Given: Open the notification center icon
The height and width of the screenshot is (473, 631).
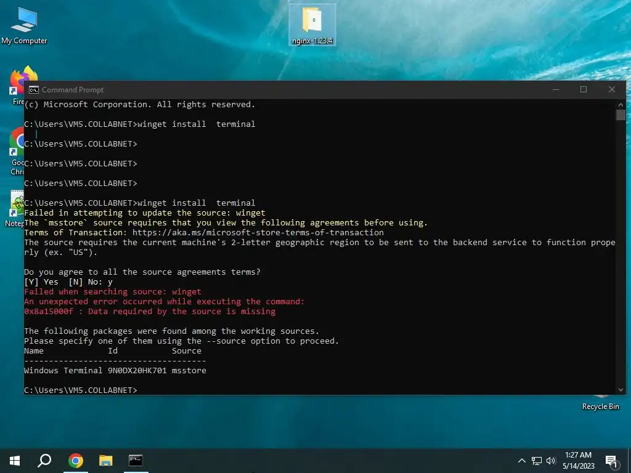Looking at the screenshot, I should point(611,461).
